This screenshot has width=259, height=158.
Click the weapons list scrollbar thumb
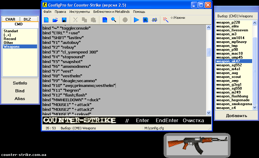tap(255, 71)
